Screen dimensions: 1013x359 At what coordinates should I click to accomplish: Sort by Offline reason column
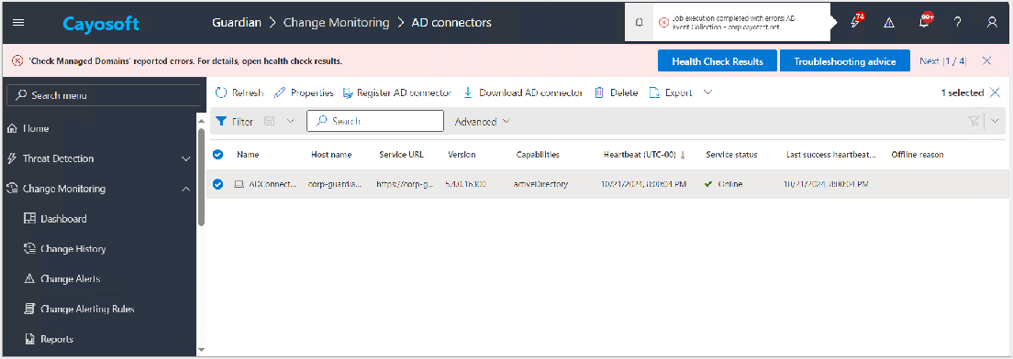pyautogui.click(x=918, y=155)
